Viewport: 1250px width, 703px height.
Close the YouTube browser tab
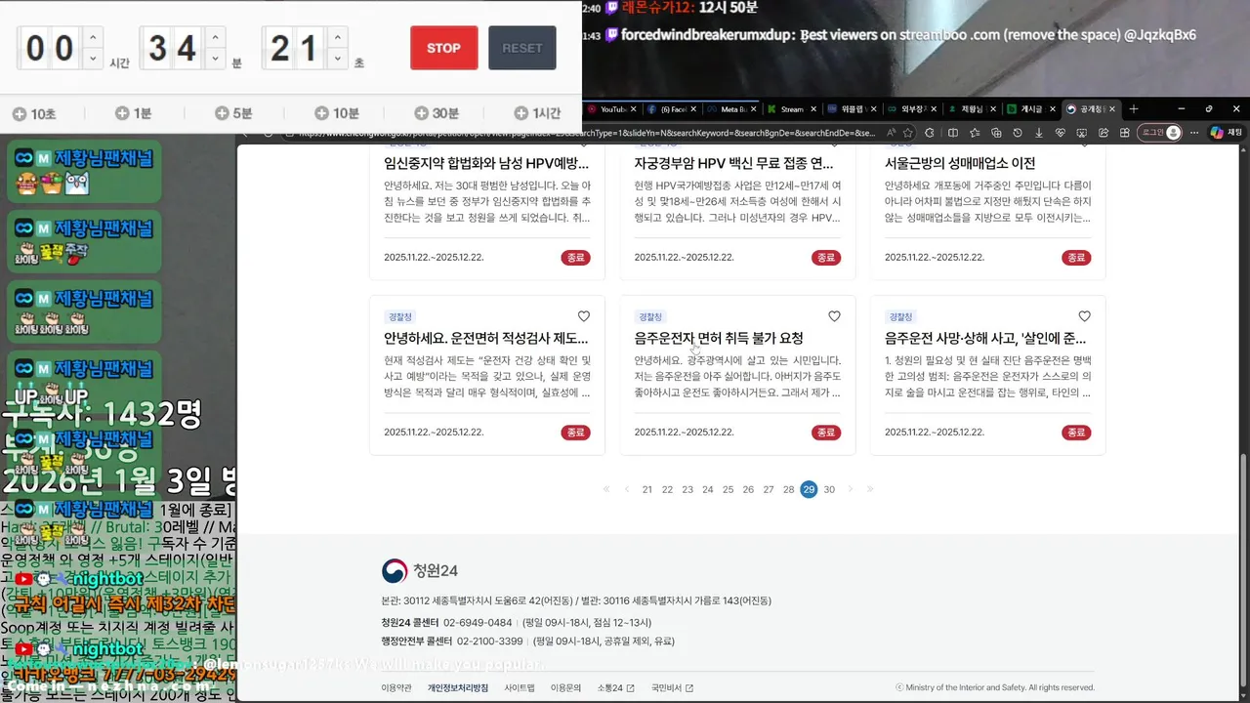coord(633,109)
